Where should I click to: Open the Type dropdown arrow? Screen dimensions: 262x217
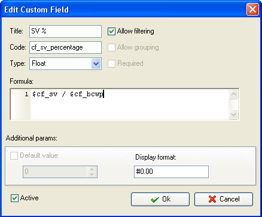[x=96, y=64]
